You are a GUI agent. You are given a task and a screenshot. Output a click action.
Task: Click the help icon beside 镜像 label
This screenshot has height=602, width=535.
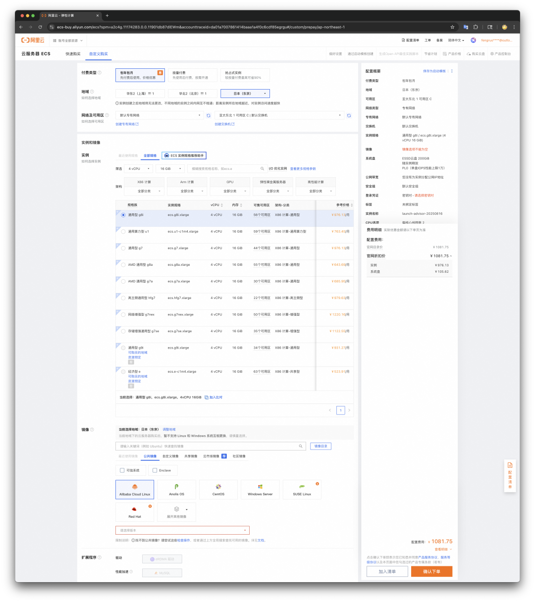click(x=92, y=430)
